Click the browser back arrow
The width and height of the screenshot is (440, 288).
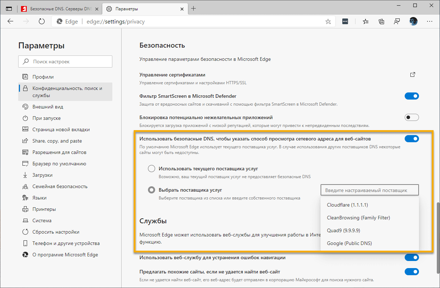click(x=10, y=21)
